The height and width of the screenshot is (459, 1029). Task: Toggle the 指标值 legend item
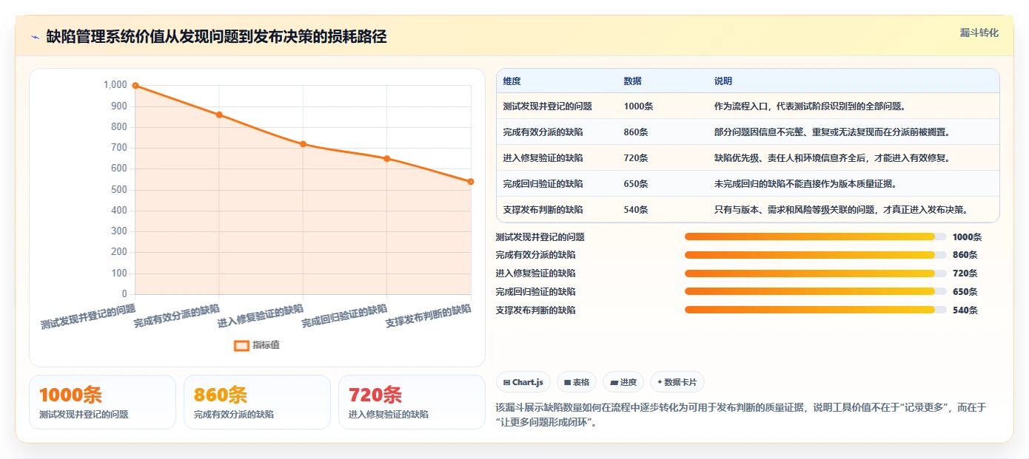(x=256, y=345)
